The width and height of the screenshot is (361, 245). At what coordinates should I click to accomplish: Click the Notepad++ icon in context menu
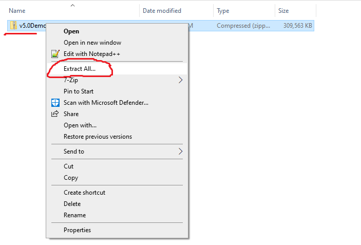click(55, 54)
